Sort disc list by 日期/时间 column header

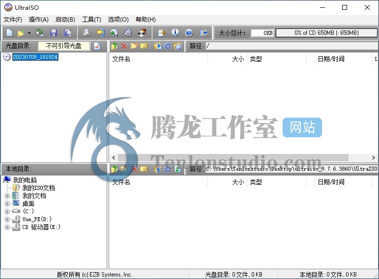[343, 59]
